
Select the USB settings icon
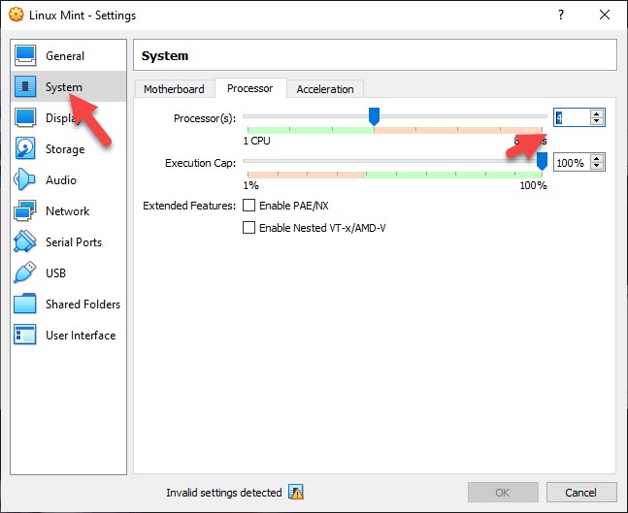(25, 273)
